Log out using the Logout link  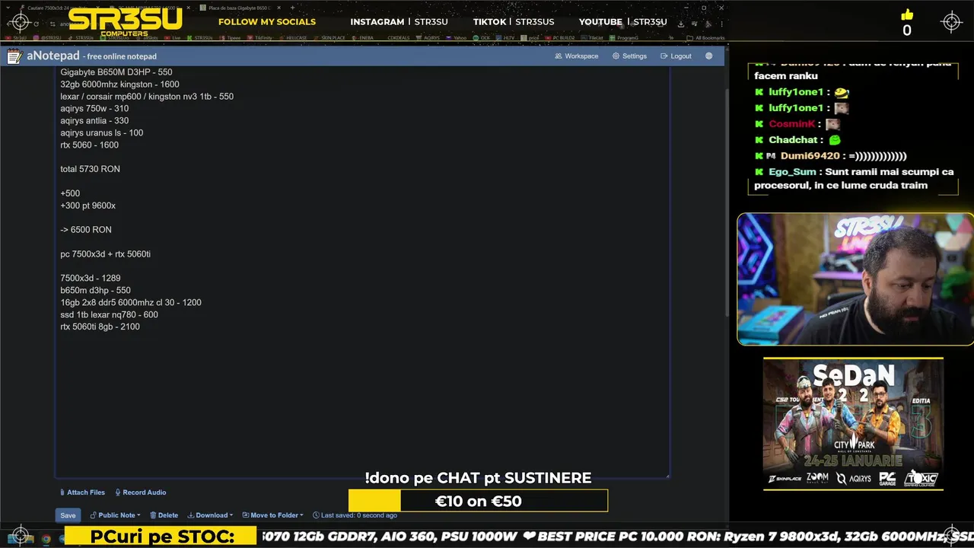pos(676,56)
